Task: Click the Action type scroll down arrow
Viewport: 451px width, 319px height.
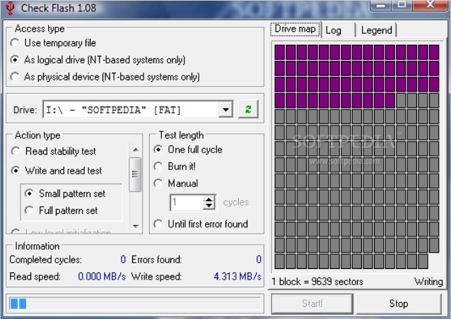Action: [136, 226]
